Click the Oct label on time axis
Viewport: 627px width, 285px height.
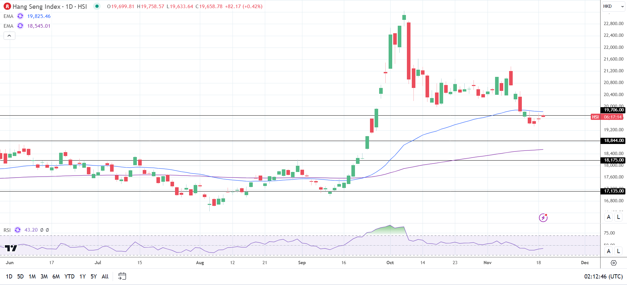point(390,263)
